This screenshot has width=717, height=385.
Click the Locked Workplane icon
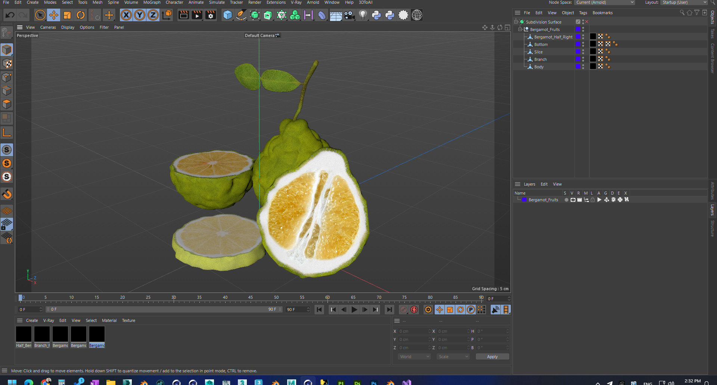click(7, 224)
